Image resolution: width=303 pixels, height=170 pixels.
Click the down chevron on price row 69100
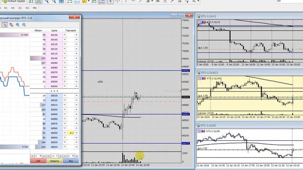click(65, 58)
